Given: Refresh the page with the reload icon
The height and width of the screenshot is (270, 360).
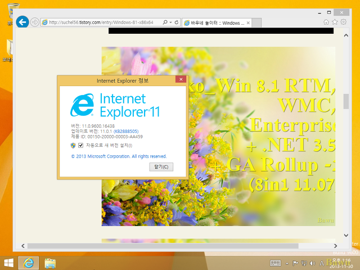Looking at the screenshot, I should (x=177, y=22).
